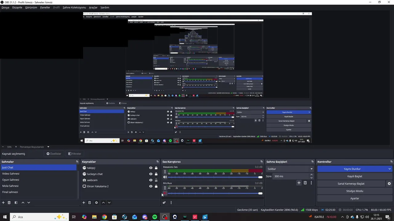Open transition properties three-dot menu in Sahne Geçişleri

tap(311, 183)
